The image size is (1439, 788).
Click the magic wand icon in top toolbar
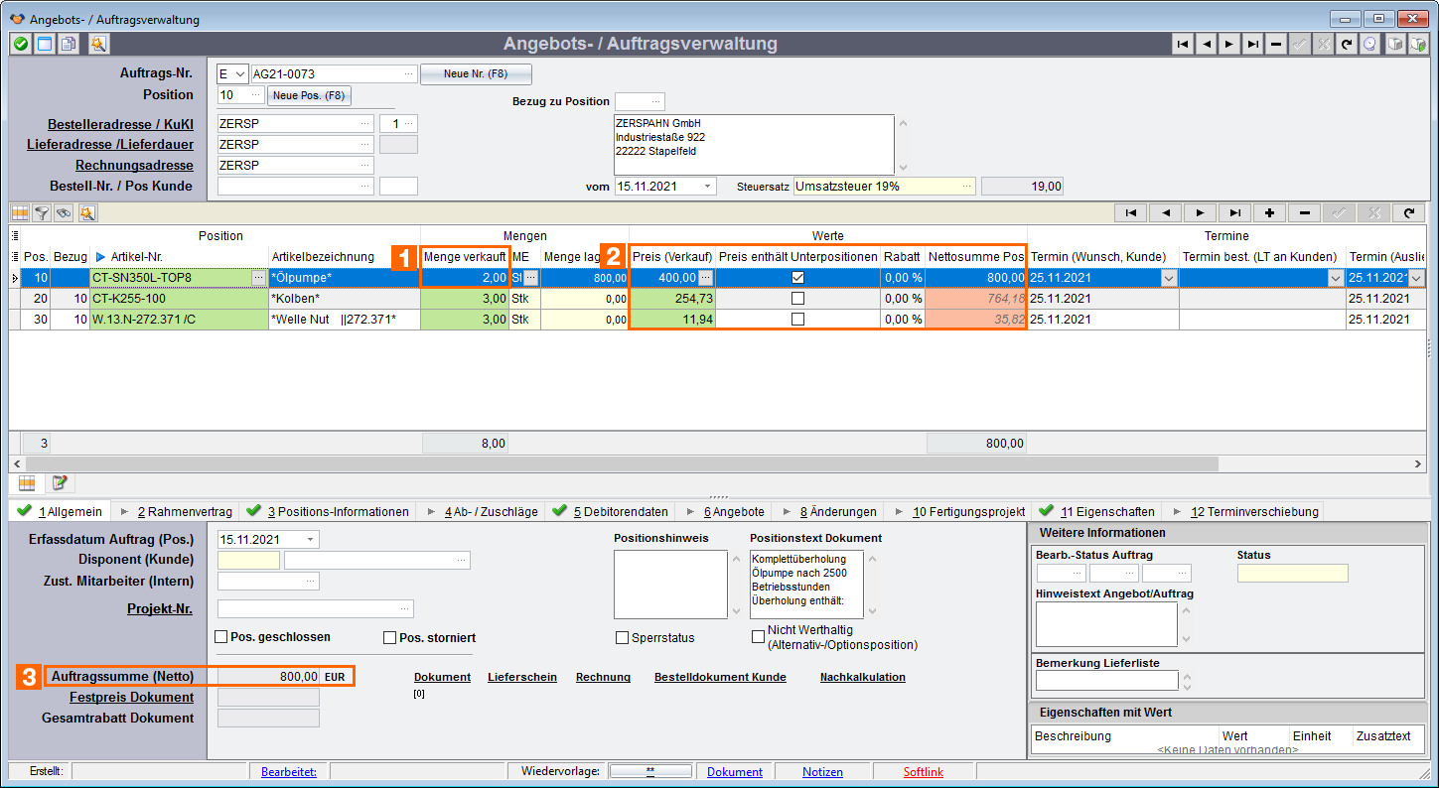97,44
